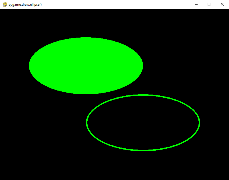Minimize the pygame window
This screenshot has height=180, width=229.
196,4
